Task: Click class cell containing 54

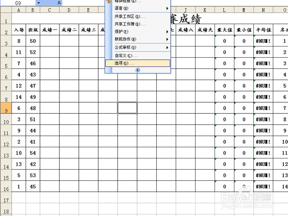Action: pyautogui.click(x=33, y=153)
